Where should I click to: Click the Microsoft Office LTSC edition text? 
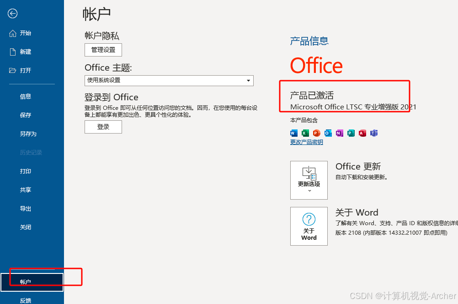[x=353, y=107]
